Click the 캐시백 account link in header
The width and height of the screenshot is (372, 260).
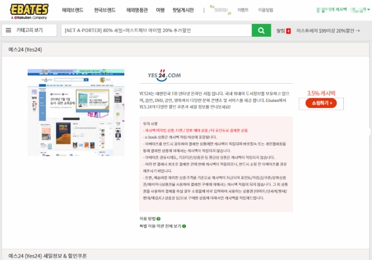pos(332,10)
